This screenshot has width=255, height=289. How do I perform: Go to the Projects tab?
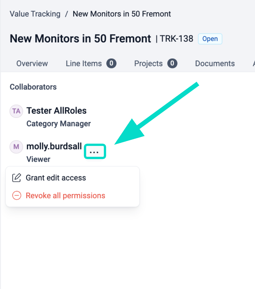(148, 63)
